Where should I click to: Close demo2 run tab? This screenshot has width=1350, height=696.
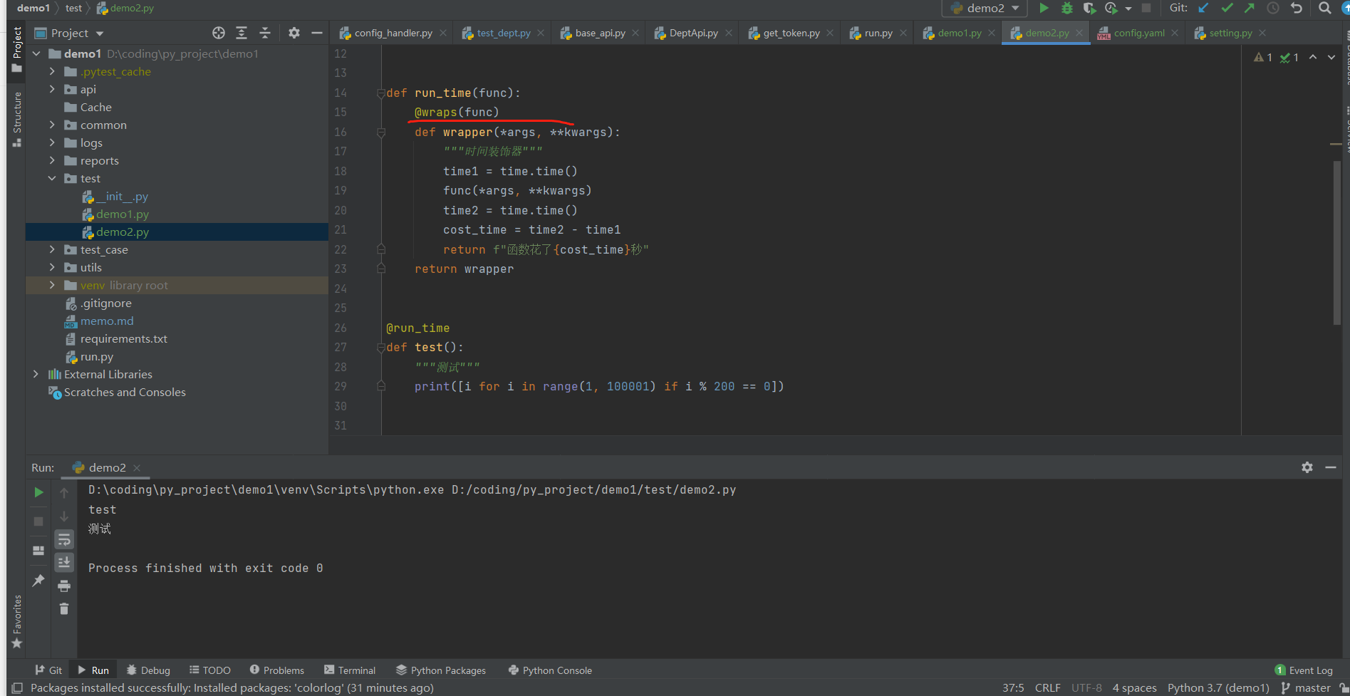[x=137, y=467]
